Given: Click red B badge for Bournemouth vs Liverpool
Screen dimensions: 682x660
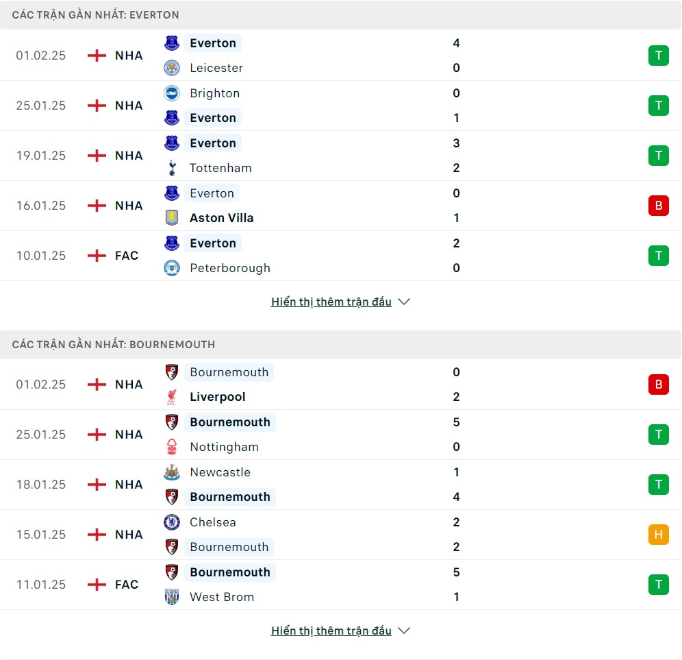Looking at the screenshot, I should click(659, 385).
